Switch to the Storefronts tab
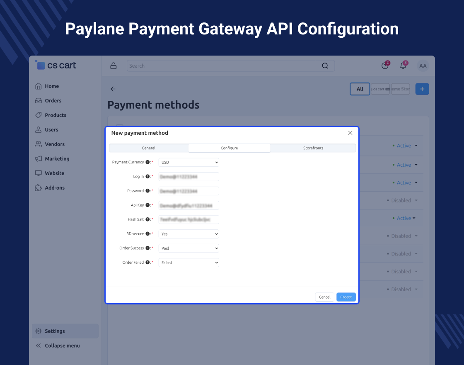The image size is (464, 365). [x=313, y=148]
